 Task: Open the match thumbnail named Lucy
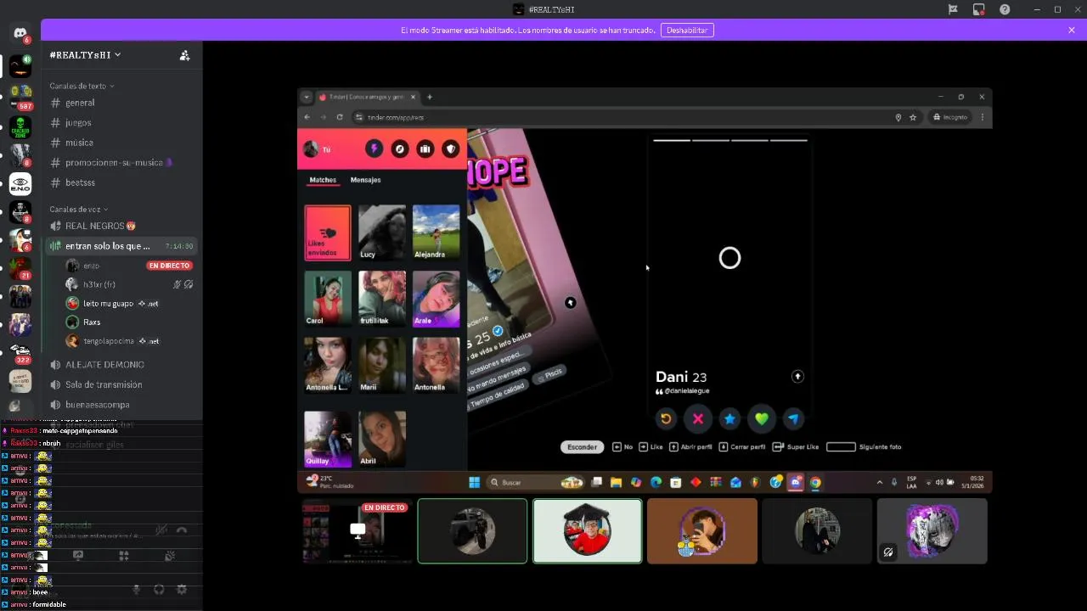pos(382,232)
